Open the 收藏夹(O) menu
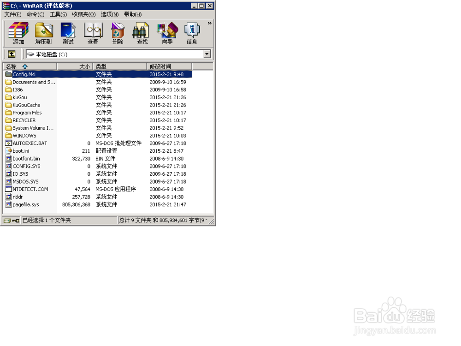461x346 pixels. 84,14
